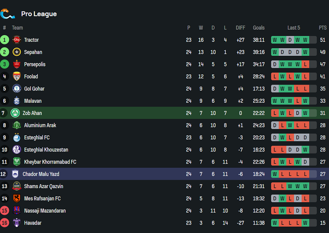Screen dimensions: 329x233
Task: Click the Last 5 column header
Action: click(294, 28)
